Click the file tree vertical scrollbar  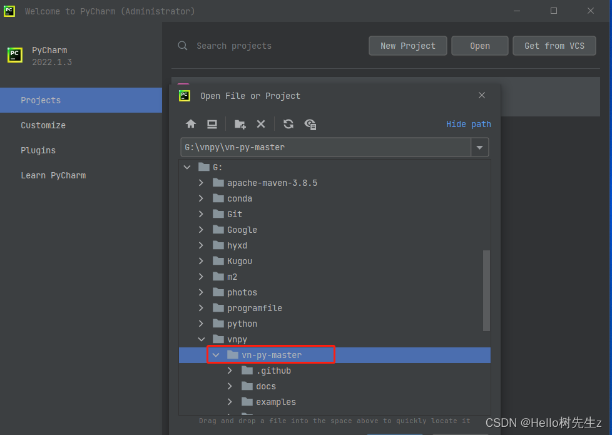486,290
